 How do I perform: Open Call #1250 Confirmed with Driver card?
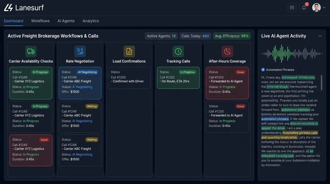(129, 78)
